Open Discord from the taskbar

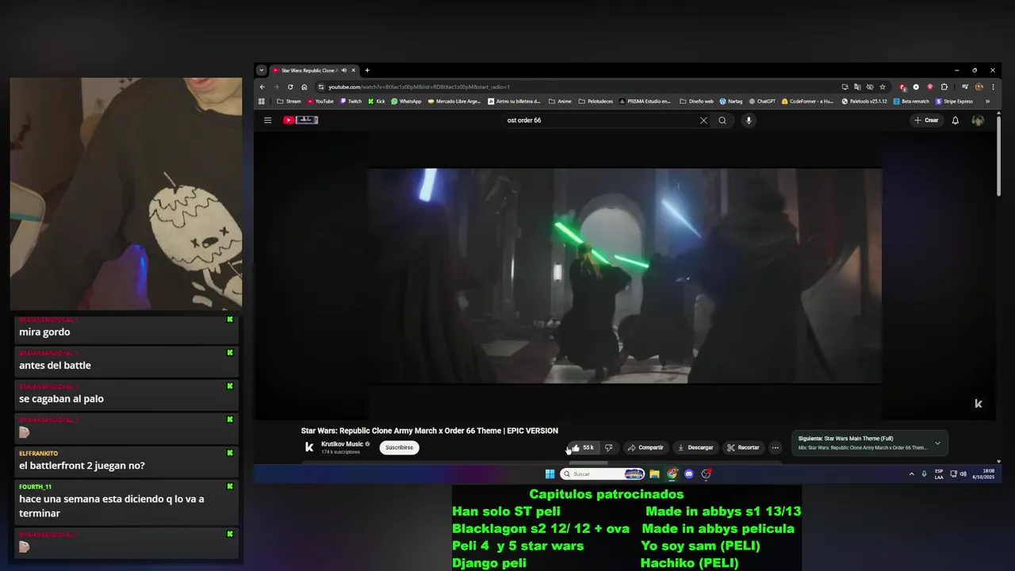coord(689,474)
